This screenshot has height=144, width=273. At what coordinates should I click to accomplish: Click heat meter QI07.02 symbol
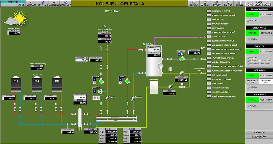coord(133,98)
